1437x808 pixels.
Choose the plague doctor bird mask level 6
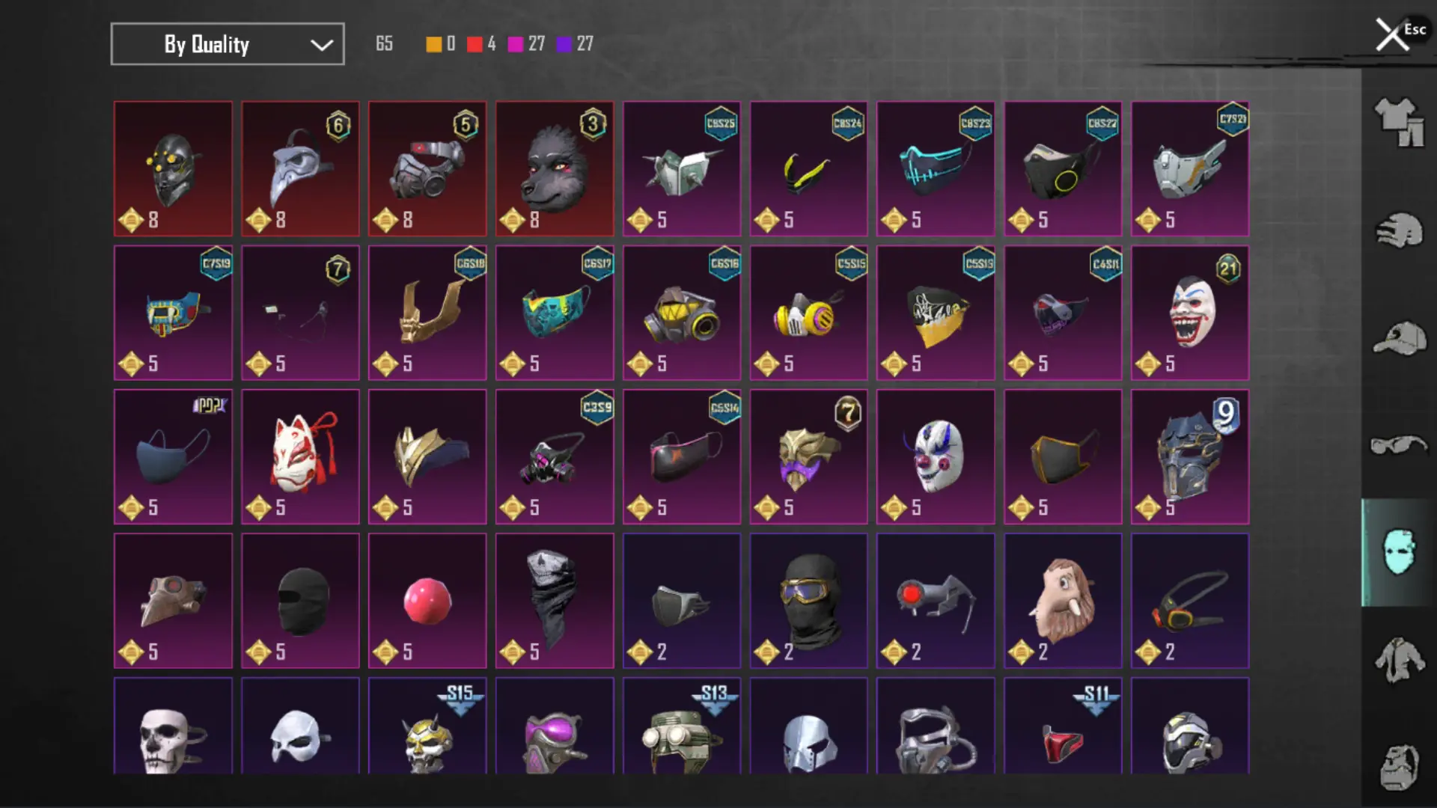point(300,169)
